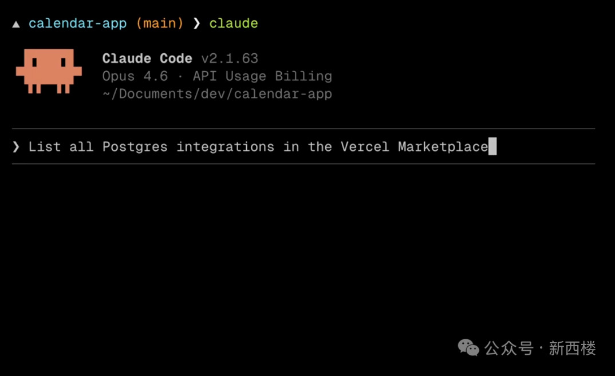Click the Claude Code pixel mascot icon

coord(49,70)
